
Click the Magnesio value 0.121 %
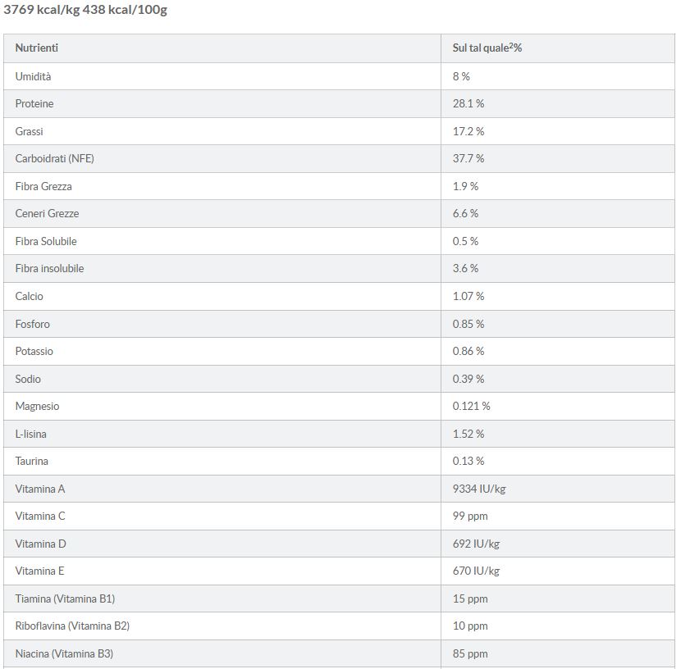click(472, 406)
